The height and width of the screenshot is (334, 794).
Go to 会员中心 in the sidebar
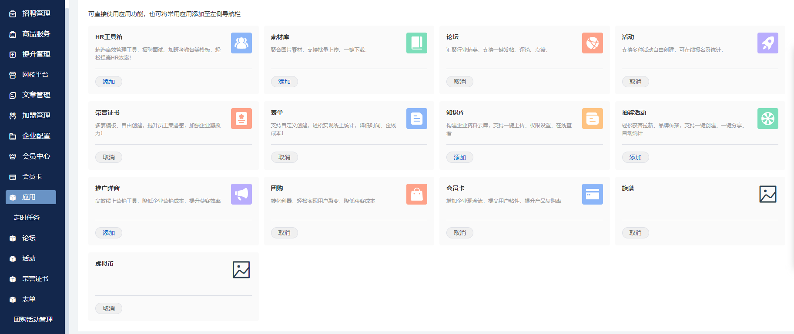[36, 156]
